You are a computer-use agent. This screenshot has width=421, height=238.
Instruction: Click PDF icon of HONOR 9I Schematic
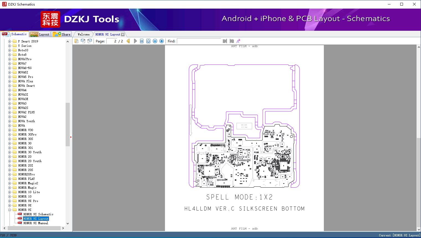click(x=20, y=214)
